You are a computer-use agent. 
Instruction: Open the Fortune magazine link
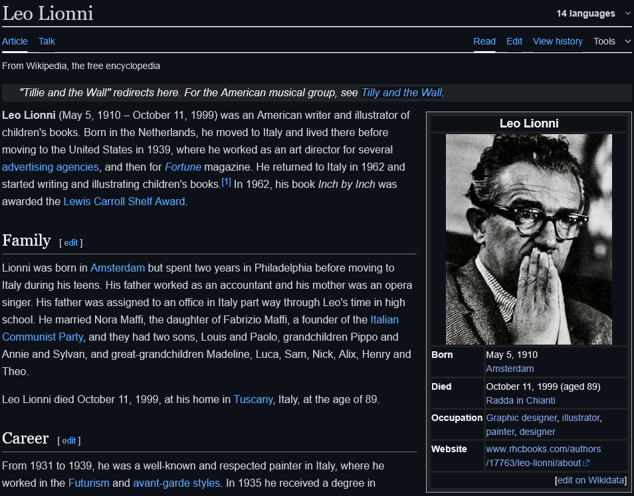point(183,167)
